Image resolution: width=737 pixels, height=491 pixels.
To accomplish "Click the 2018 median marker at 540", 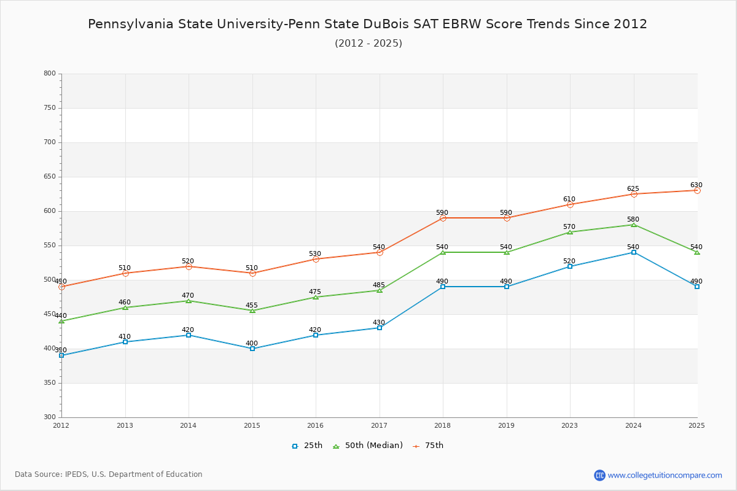I will point(443,252).
